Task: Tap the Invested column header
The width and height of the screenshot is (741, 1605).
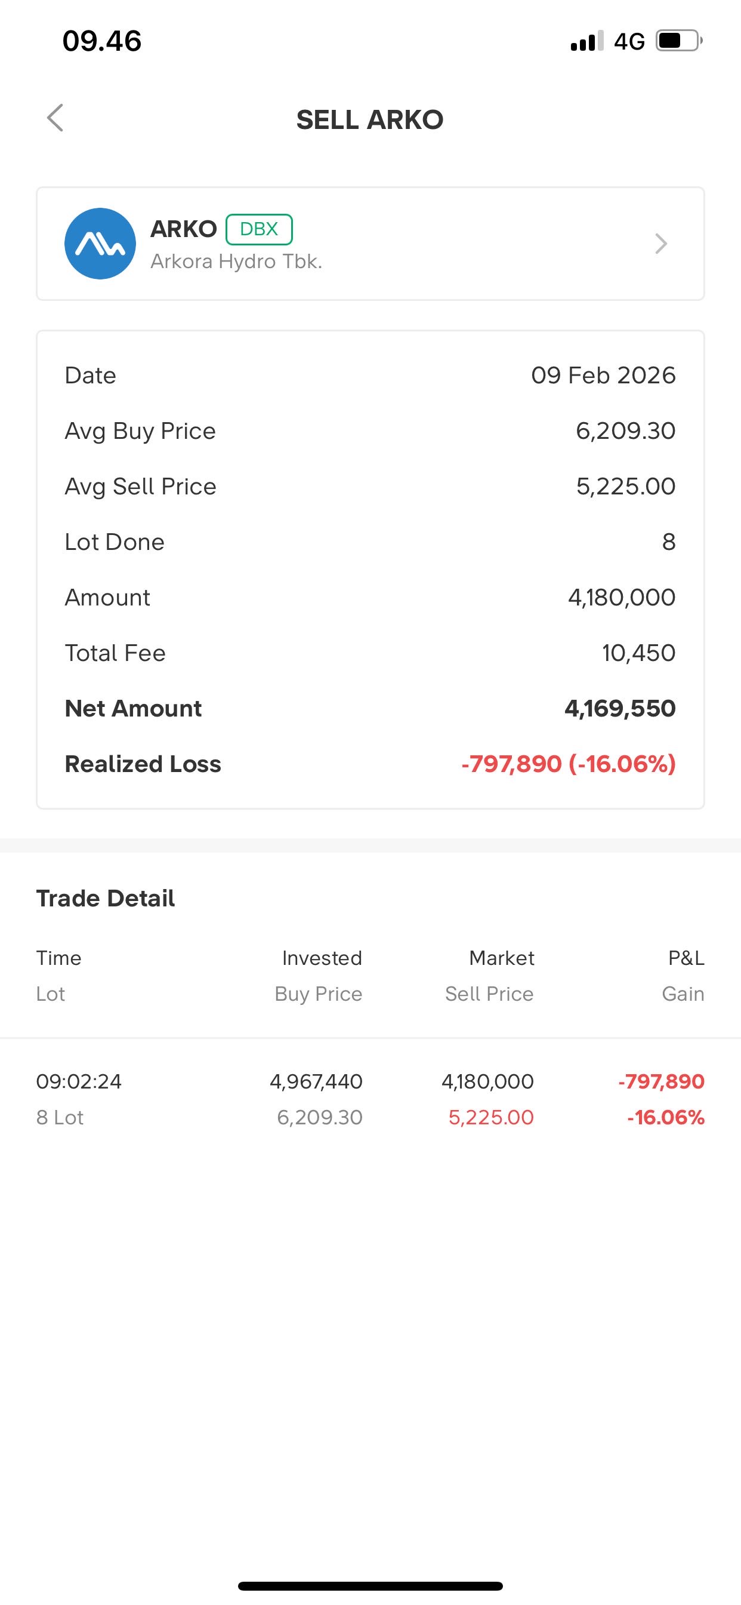Action: click(322, 958)
